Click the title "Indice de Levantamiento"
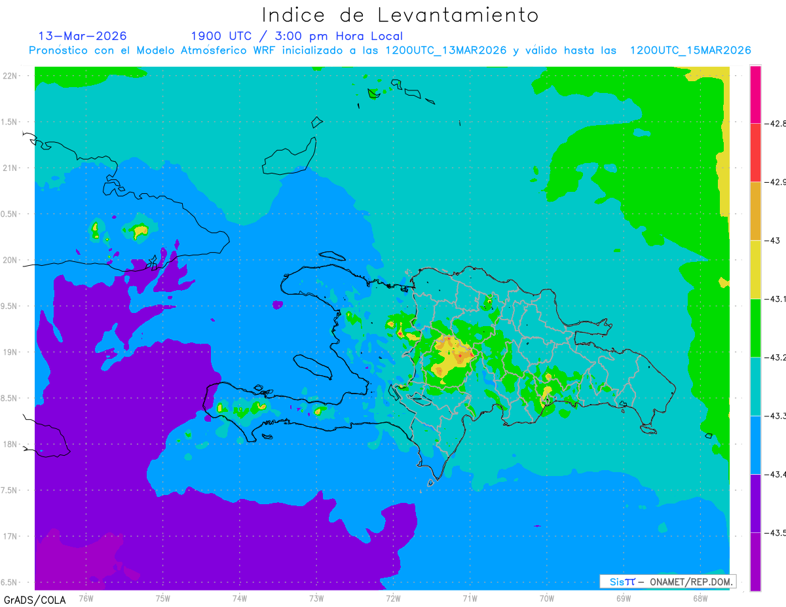 tap(400, 15)
